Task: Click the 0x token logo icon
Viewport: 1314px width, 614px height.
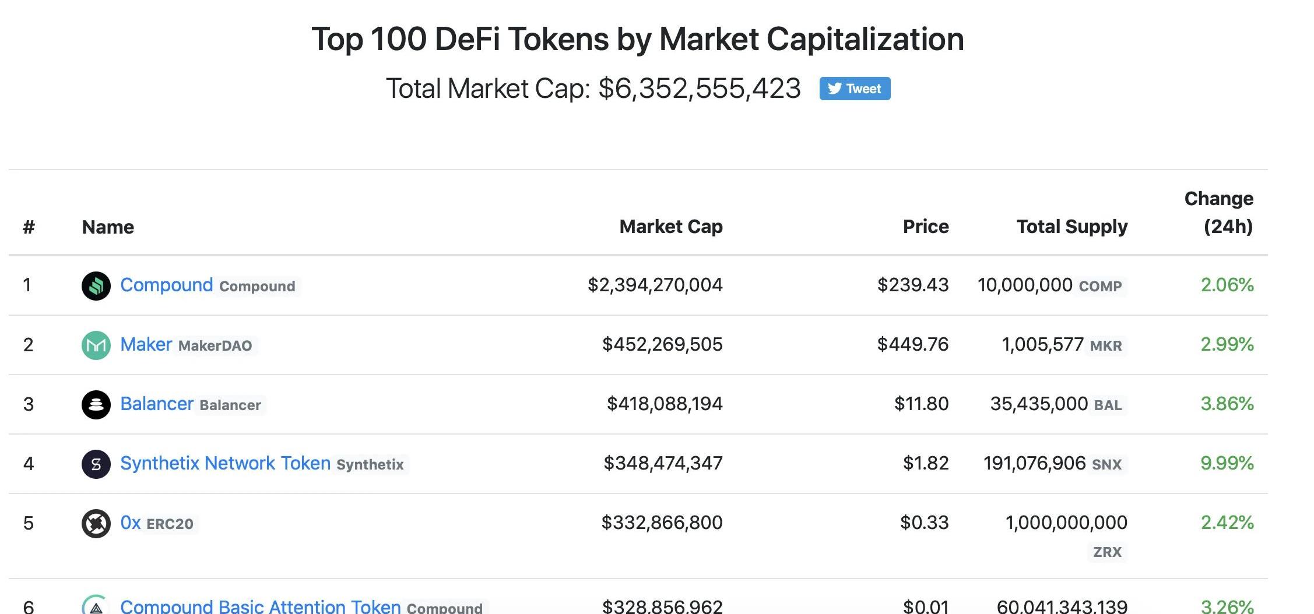Action: pos(96,524)
